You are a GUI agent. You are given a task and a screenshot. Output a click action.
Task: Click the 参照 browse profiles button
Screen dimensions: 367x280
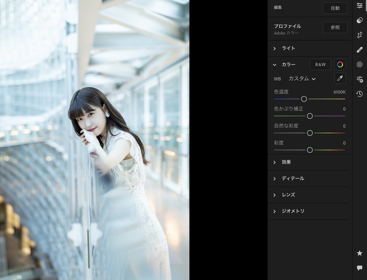(x=335, y=28)
